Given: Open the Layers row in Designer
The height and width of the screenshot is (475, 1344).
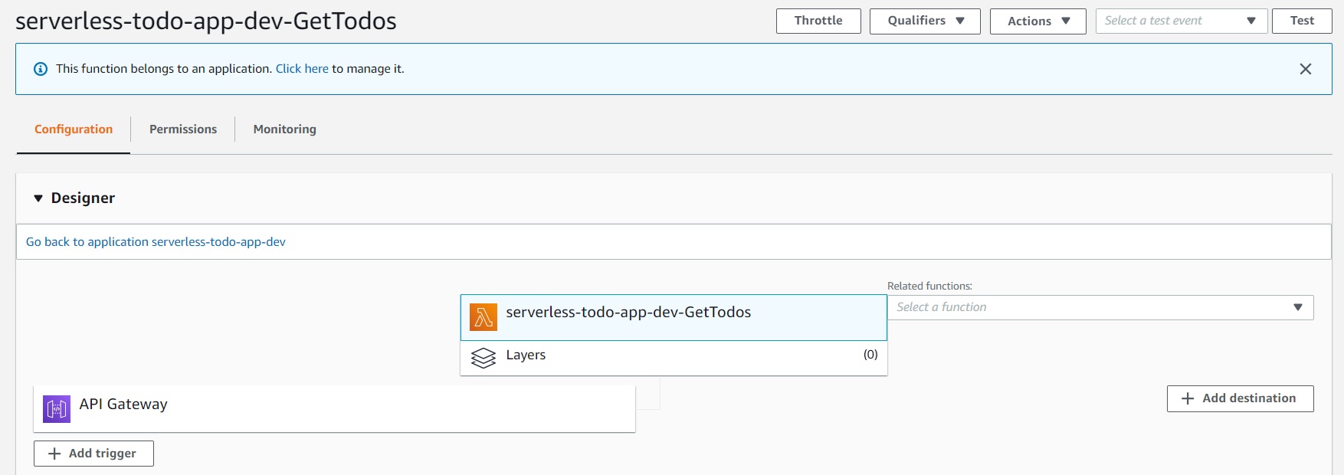Looking at the screenshot, I should [x=674, y=358].
